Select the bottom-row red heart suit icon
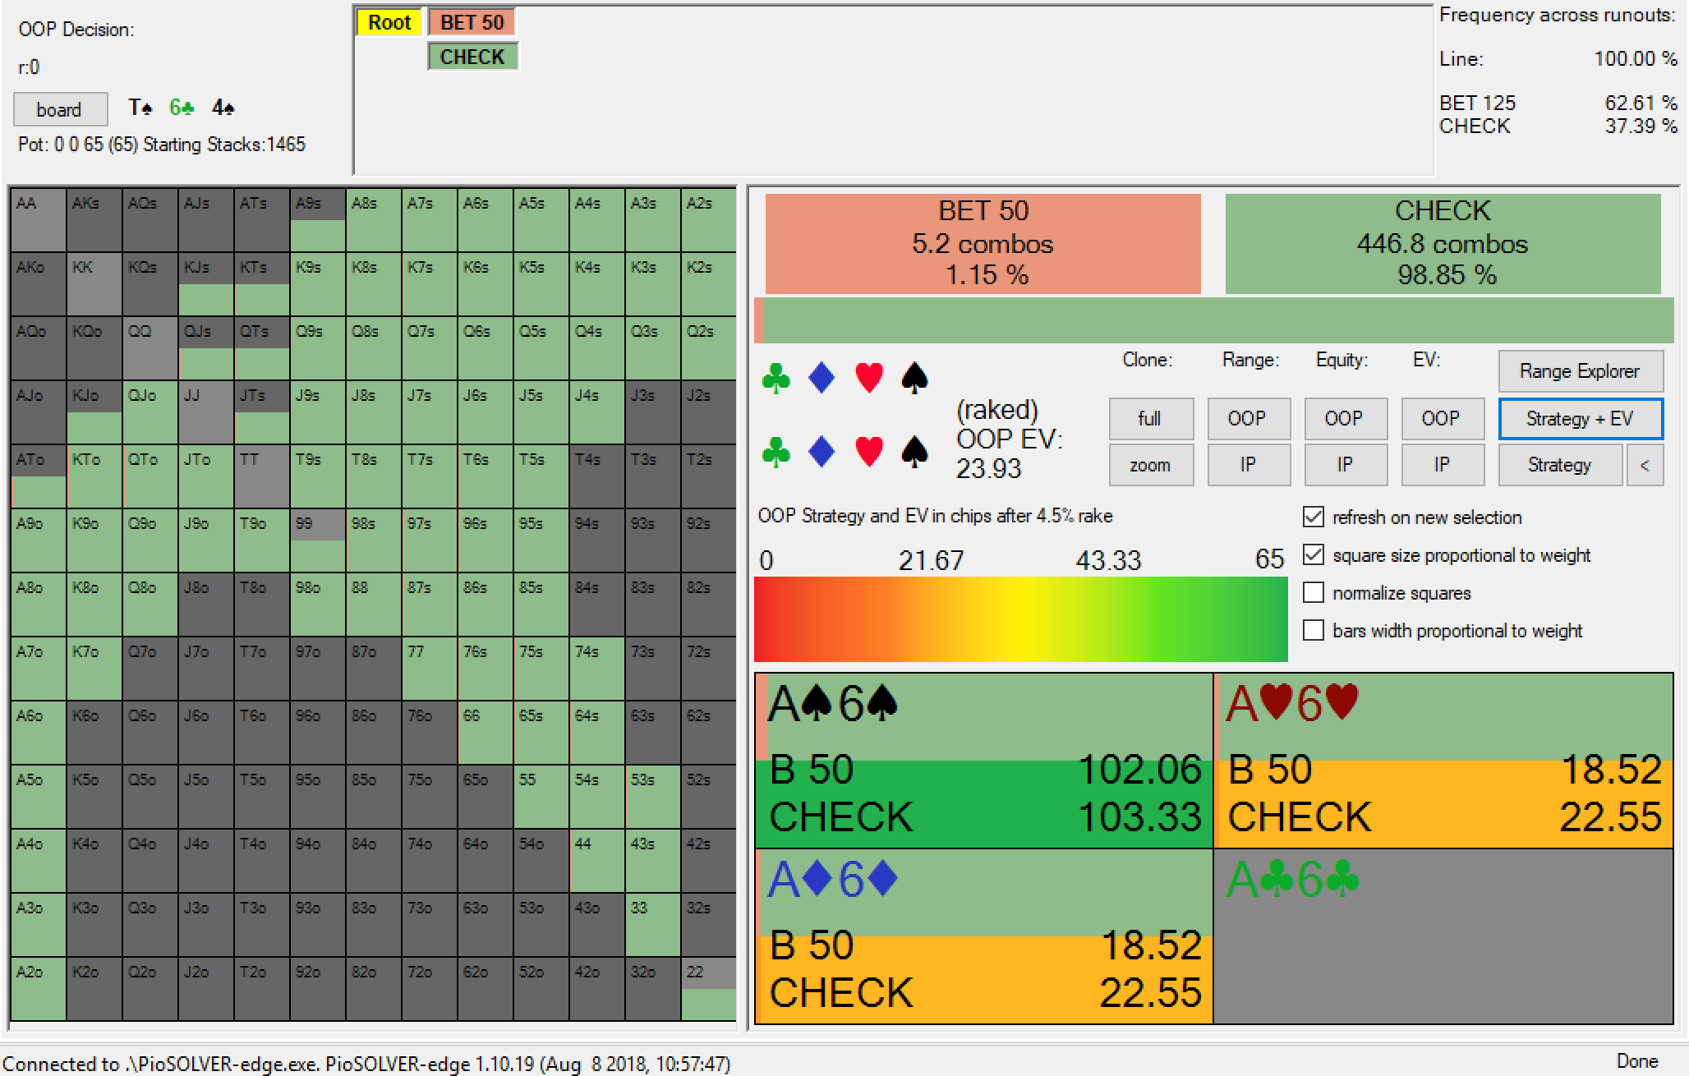Image resolution: width=1689 pixels, height=1076 pixels. tap(868, 452)
